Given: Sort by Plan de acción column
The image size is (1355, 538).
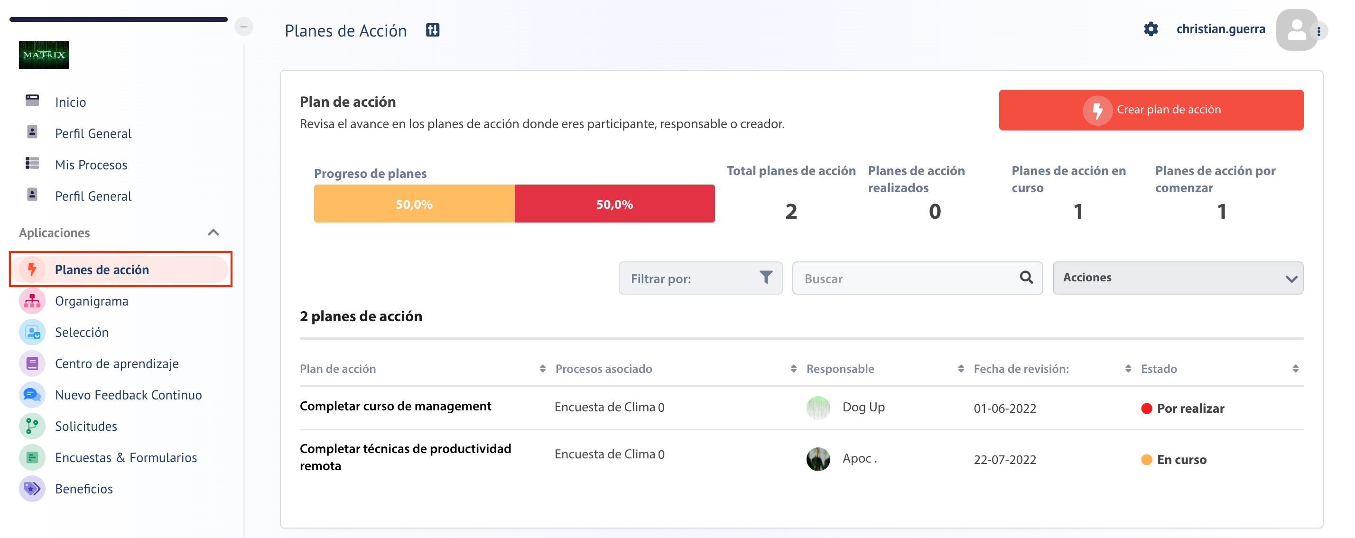Looking at the screenshot, I should [542, 369].
